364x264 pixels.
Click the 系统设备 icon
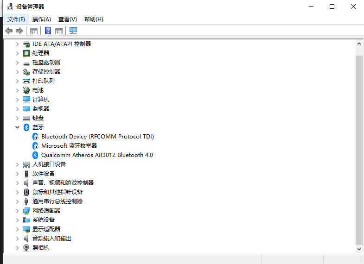click(26, 220)
